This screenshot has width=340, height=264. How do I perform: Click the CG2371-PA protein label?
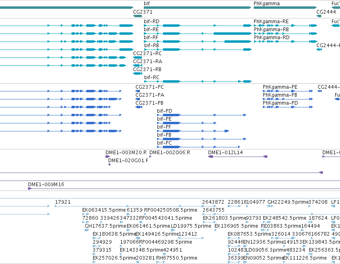150,95
